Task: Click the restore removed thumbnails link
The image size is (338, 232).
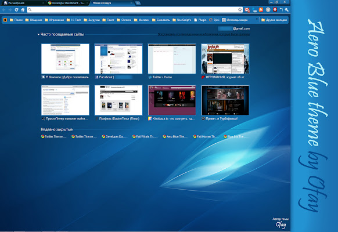Action: [204, 34]
